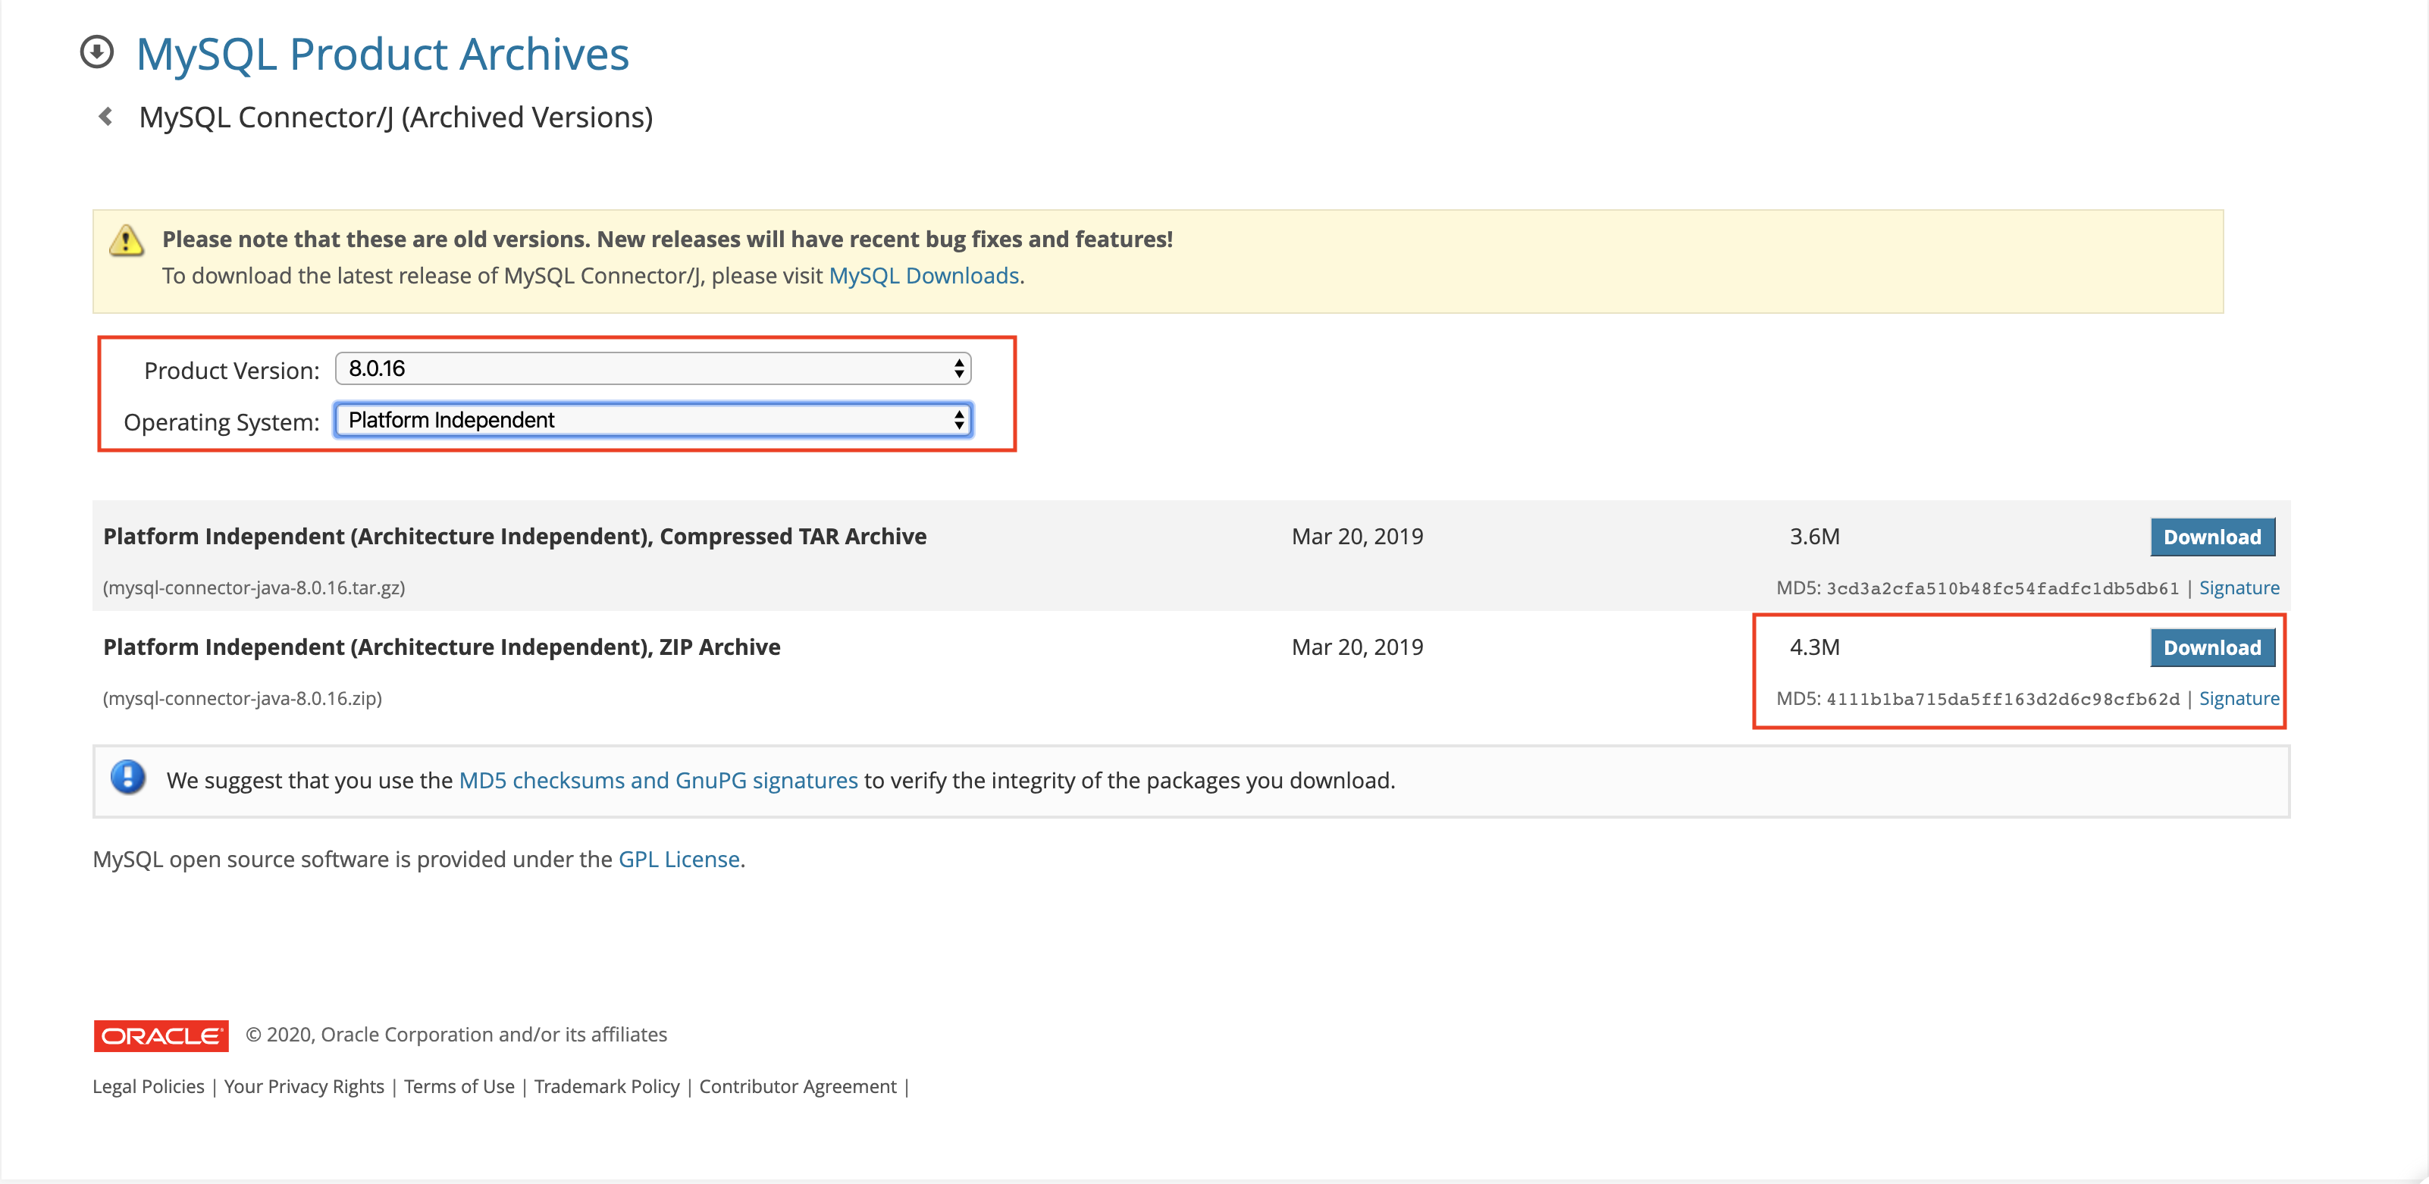Open the Product Version dropdown

coord(653,368)
